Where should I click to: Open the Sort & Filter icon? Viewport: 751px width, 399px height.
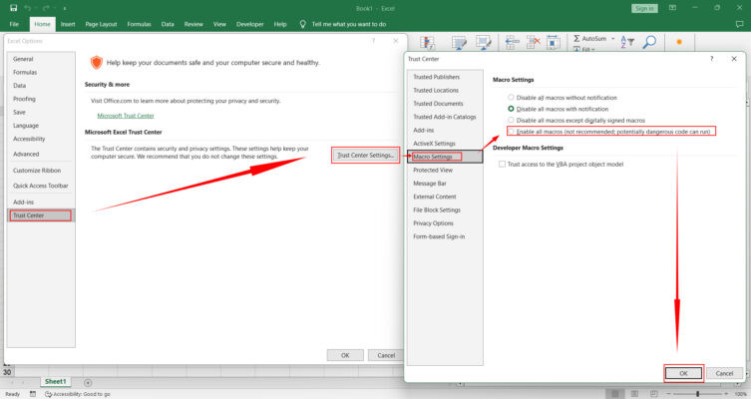point(627,42)
